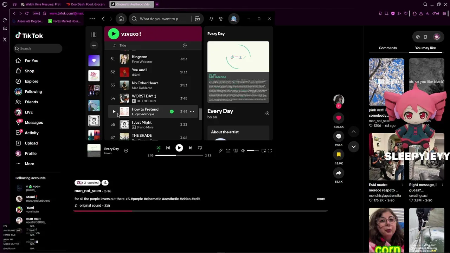This screenshot has height=253, width=450.
Task: Open TikTok Profile
Action: (x=31, y=154)
